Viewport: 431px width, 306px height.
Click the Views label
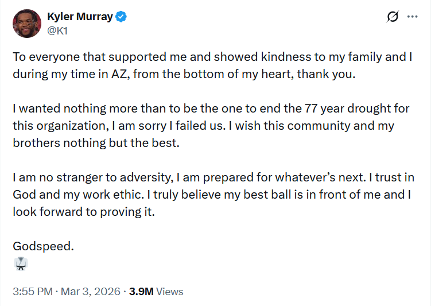pyautogui.click(x=170, y=292)
